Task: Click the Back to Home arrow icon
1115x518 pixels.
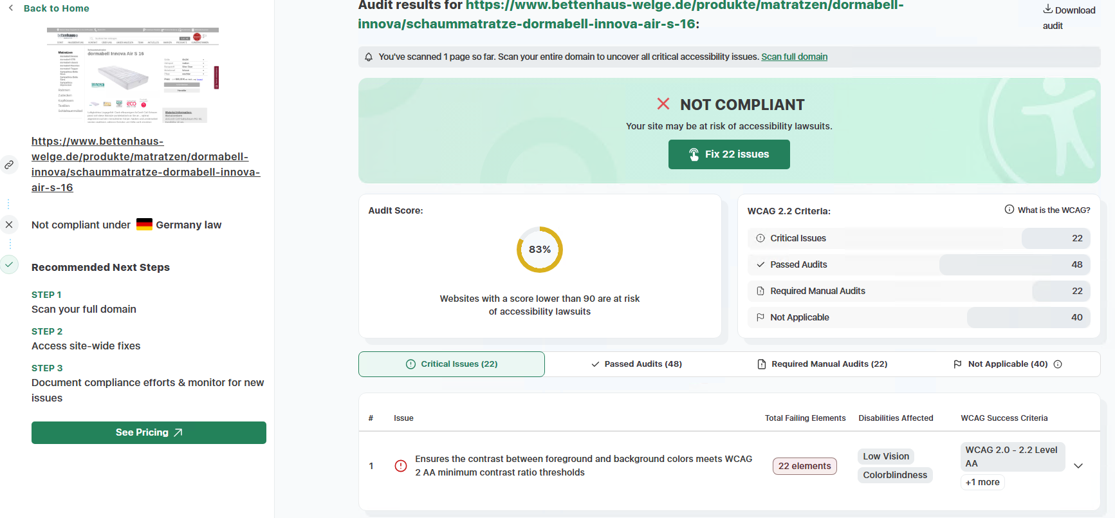Action: (11, 8)
